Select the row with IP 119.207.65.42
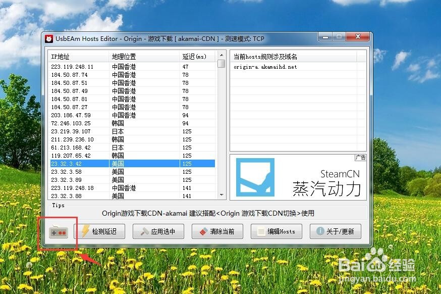441x294 pixels. pyautogui.click(x=133, y=156)
